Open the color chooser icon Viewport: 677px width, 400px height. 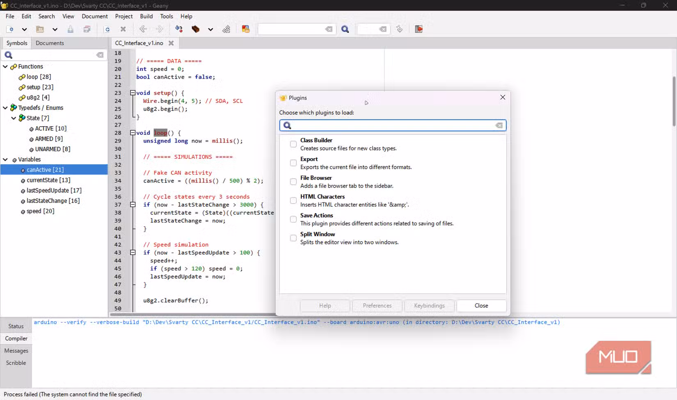pyautogui.click(x=245, y=29)
